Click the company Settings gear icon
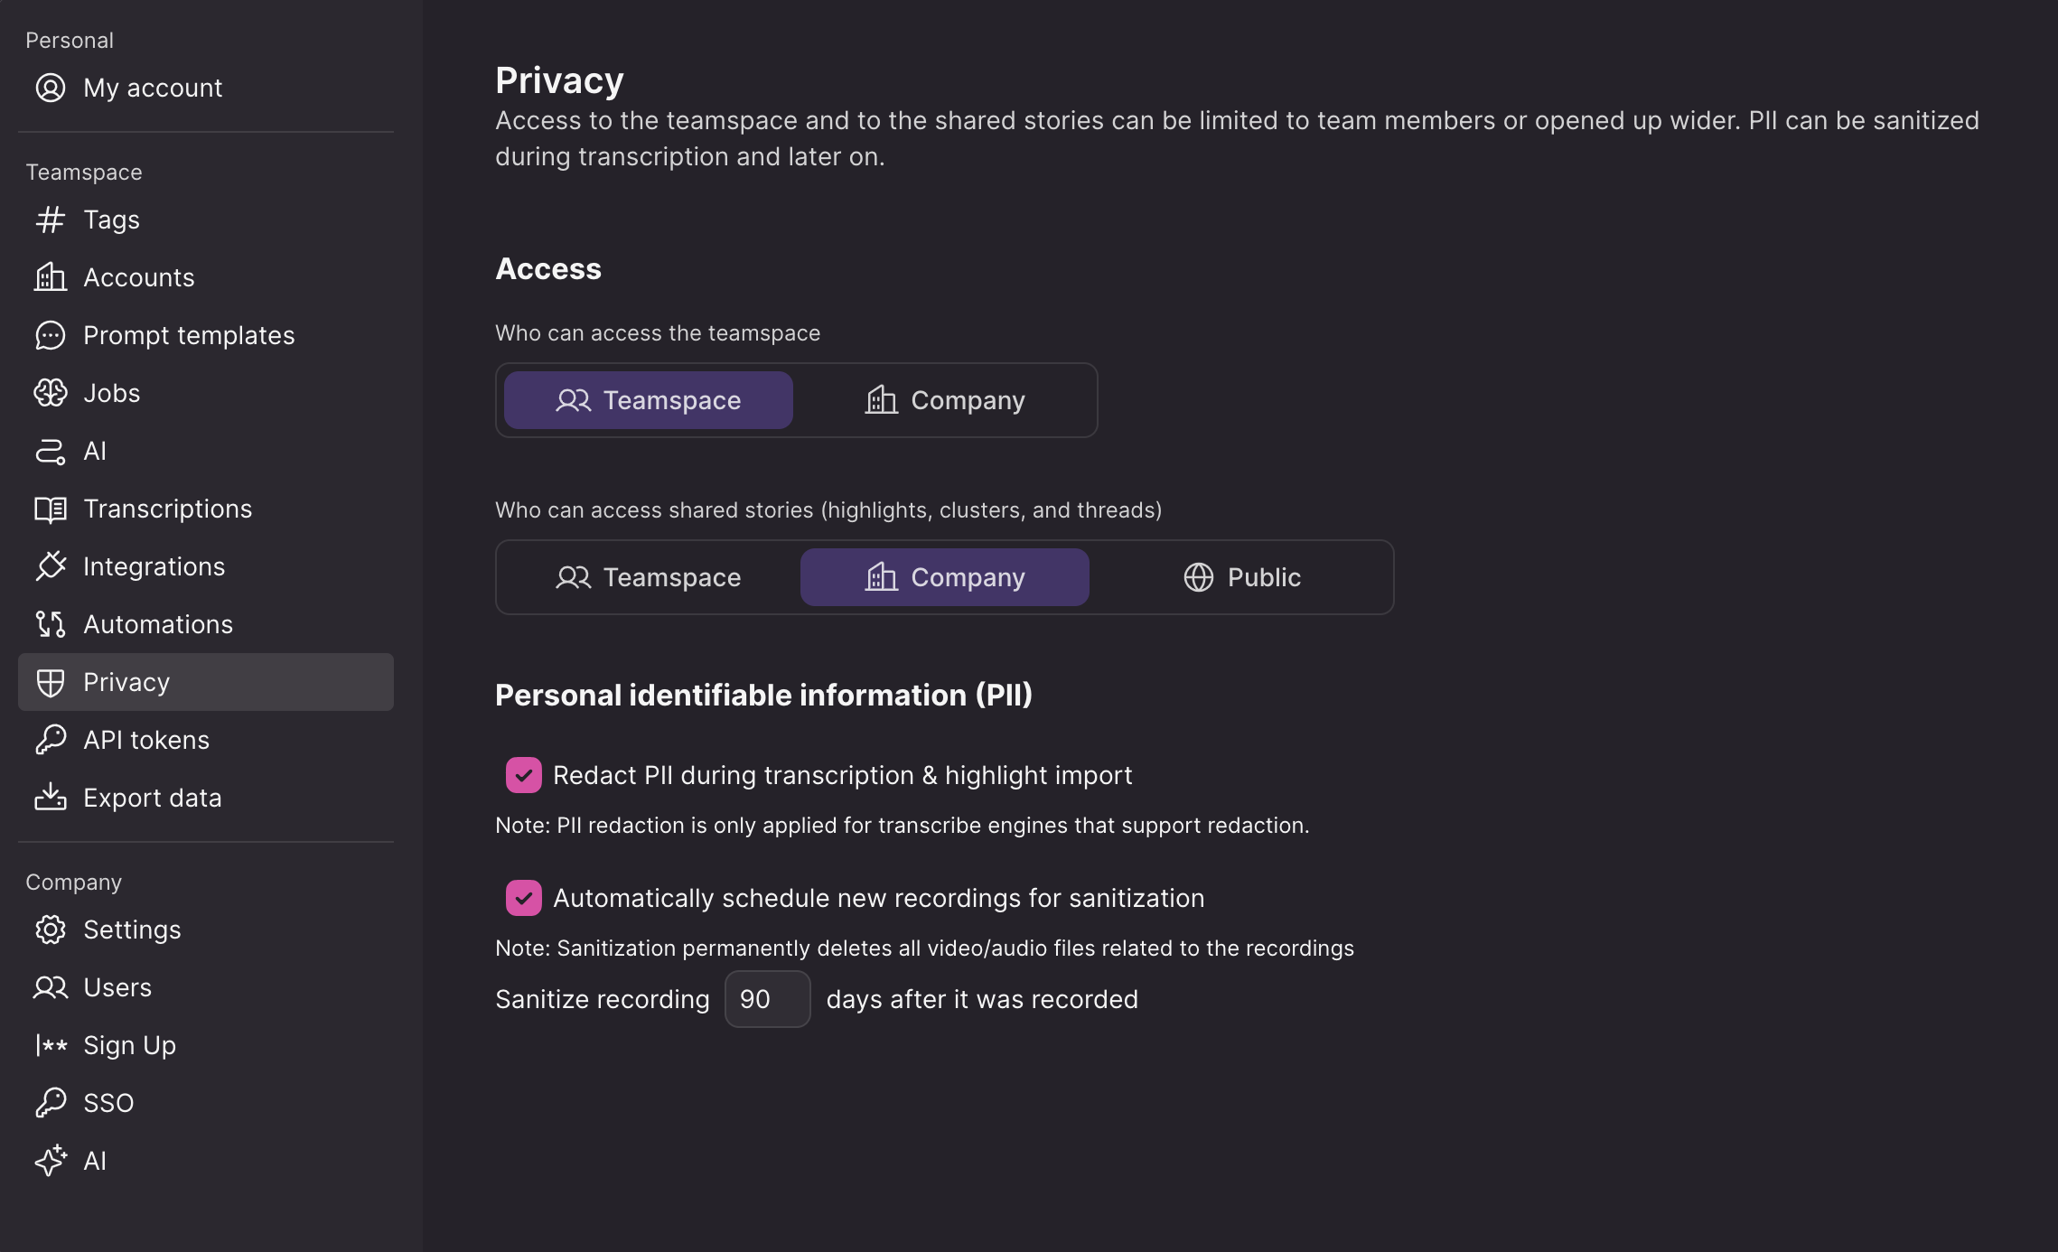 point(51,930)
